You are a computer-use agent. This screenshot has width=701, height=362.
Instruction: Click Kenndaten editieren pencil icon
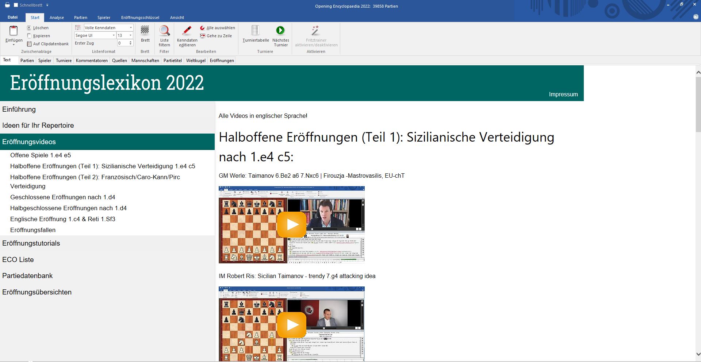pos(187,31)
